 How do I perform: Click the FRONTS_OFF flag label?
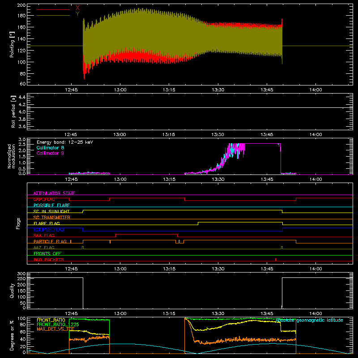pos(47,253)
